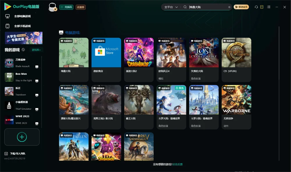Click the OurPlay logo icon

[x=8, y=7]
